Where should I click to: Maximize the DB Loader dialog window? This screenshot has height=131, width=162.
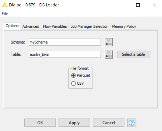pos(138,5)
